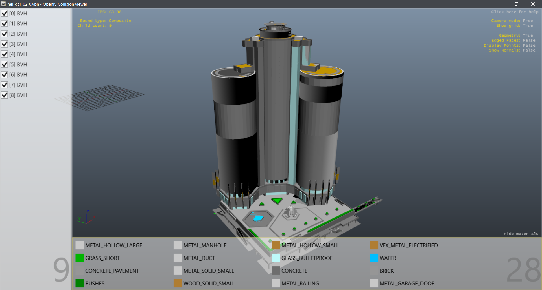Screen dimensions: 542x290
Task: Switch the Show Normals option
Action: coord(512,50)
